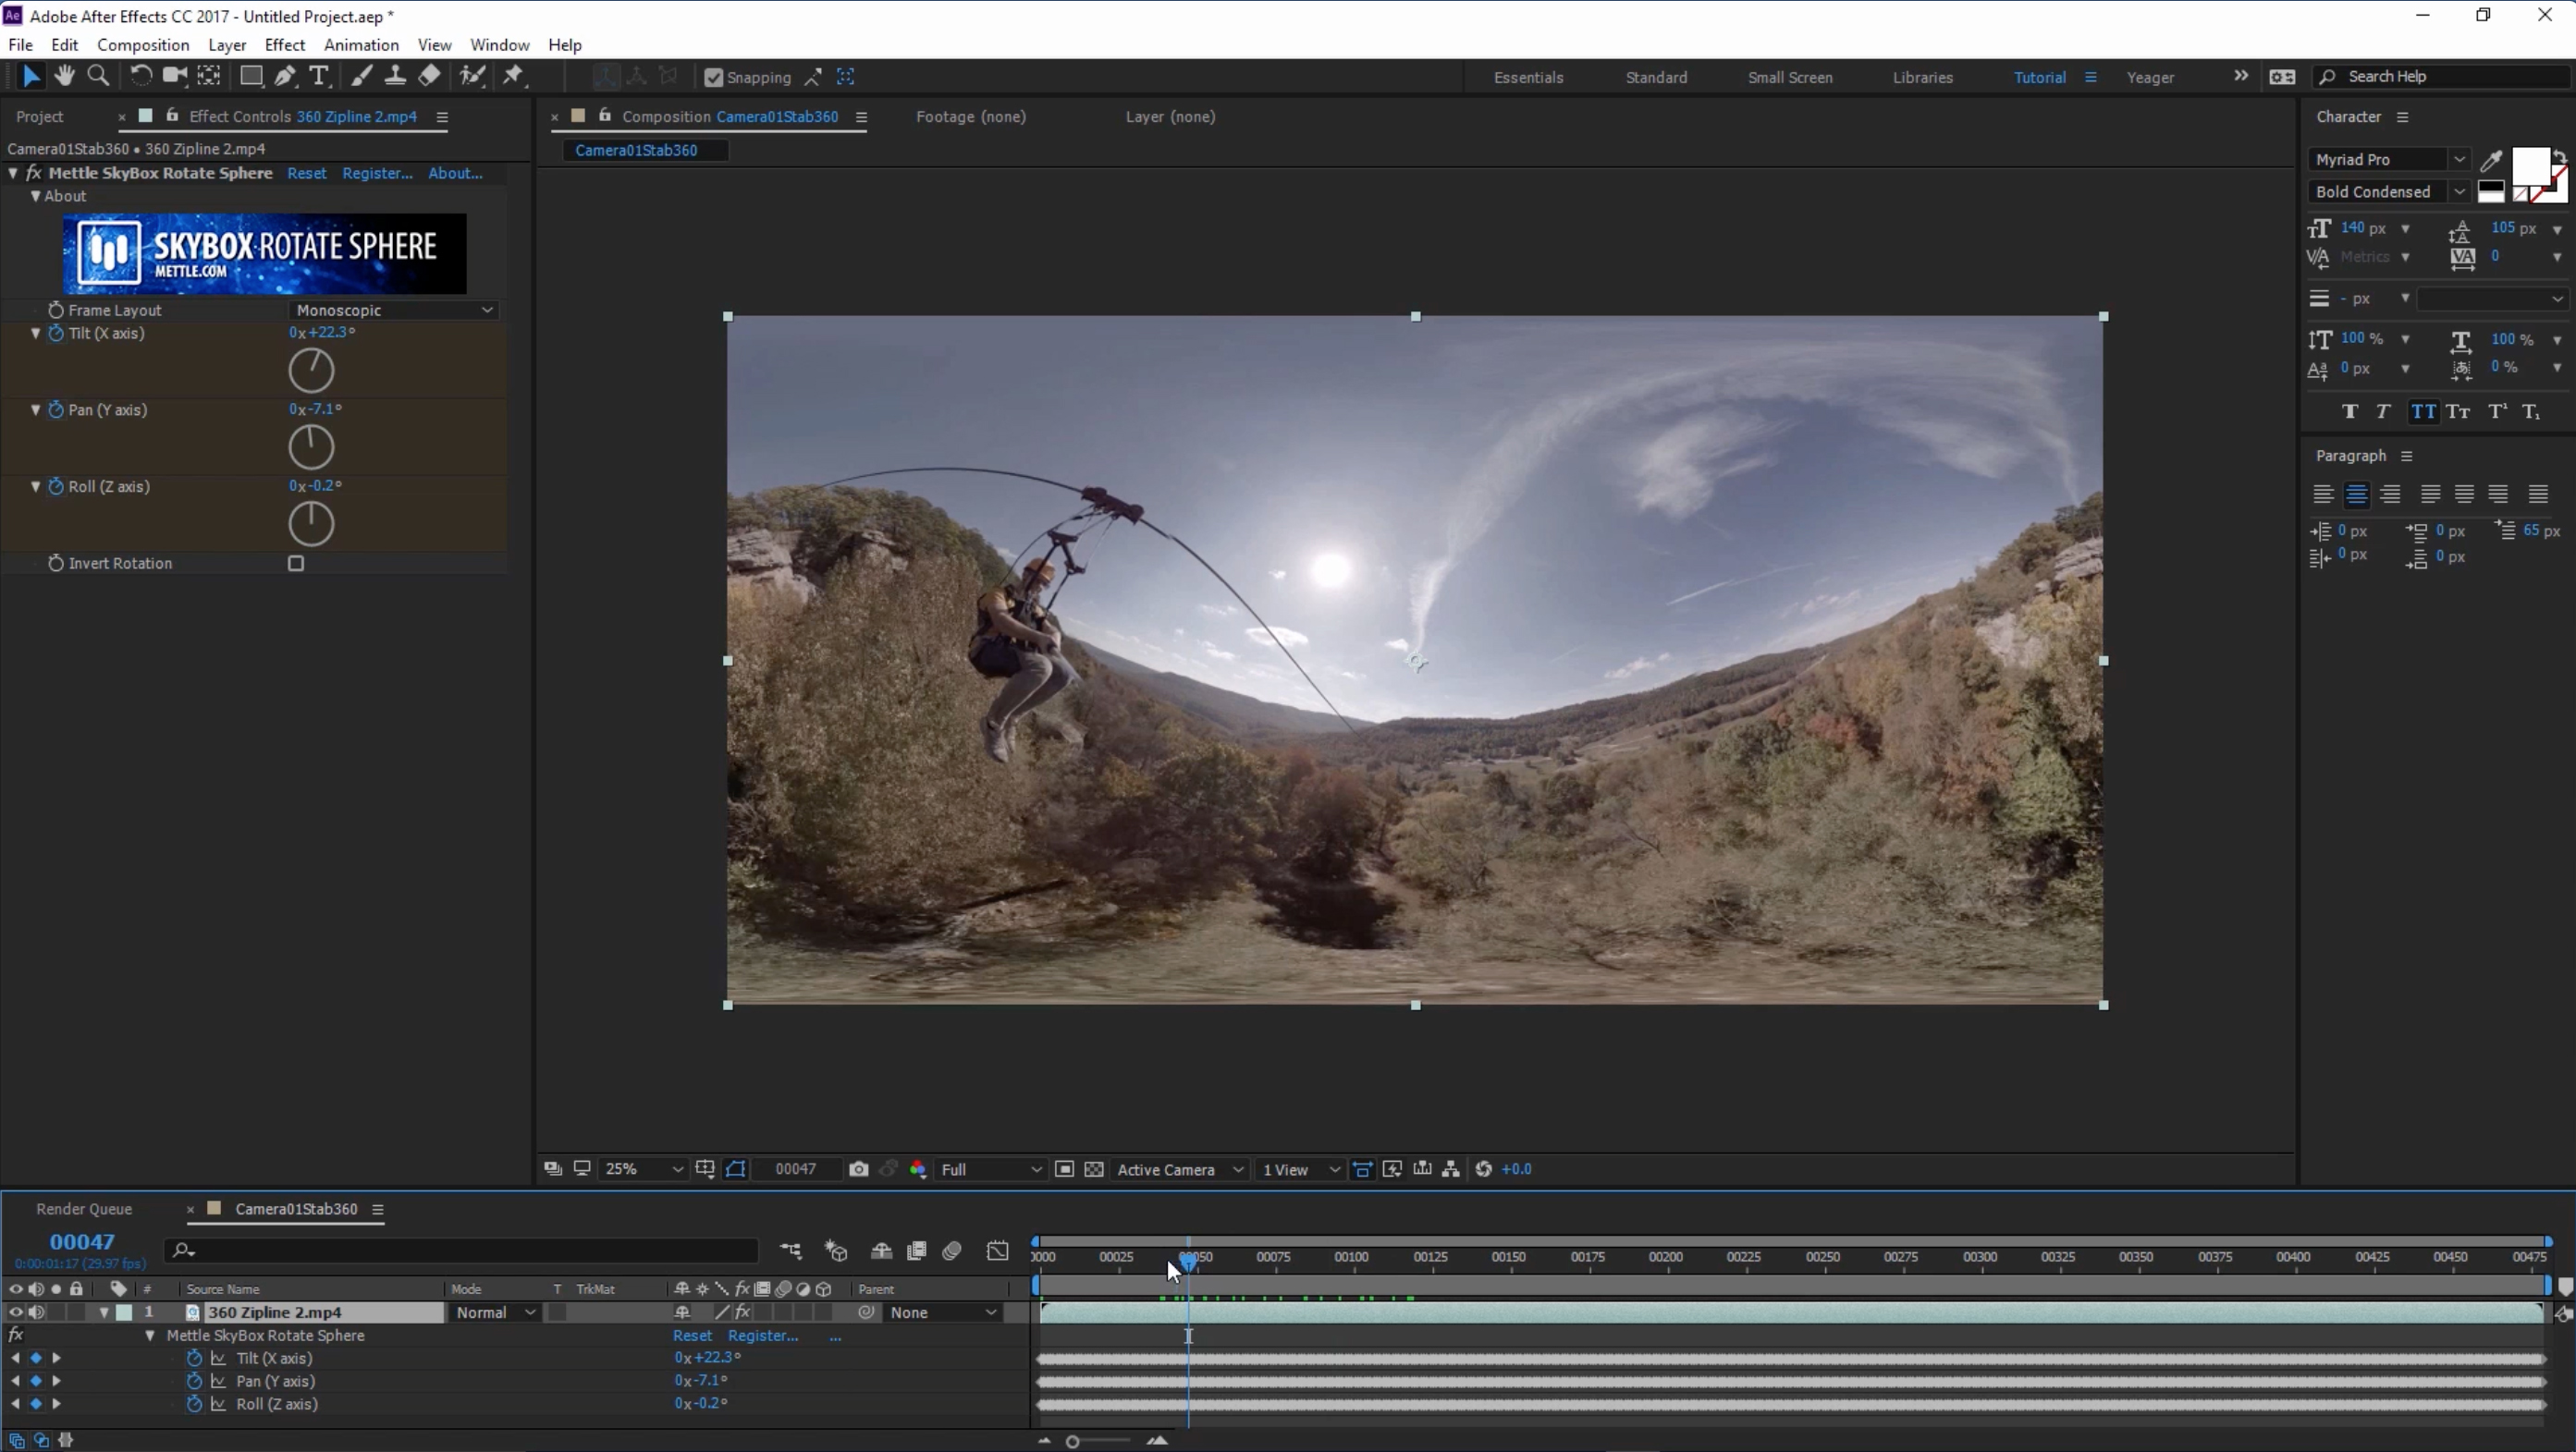Enable the Snapping checkbox
The width and height of the screenshot is (2576, 1452).
[x=714, y=77]
